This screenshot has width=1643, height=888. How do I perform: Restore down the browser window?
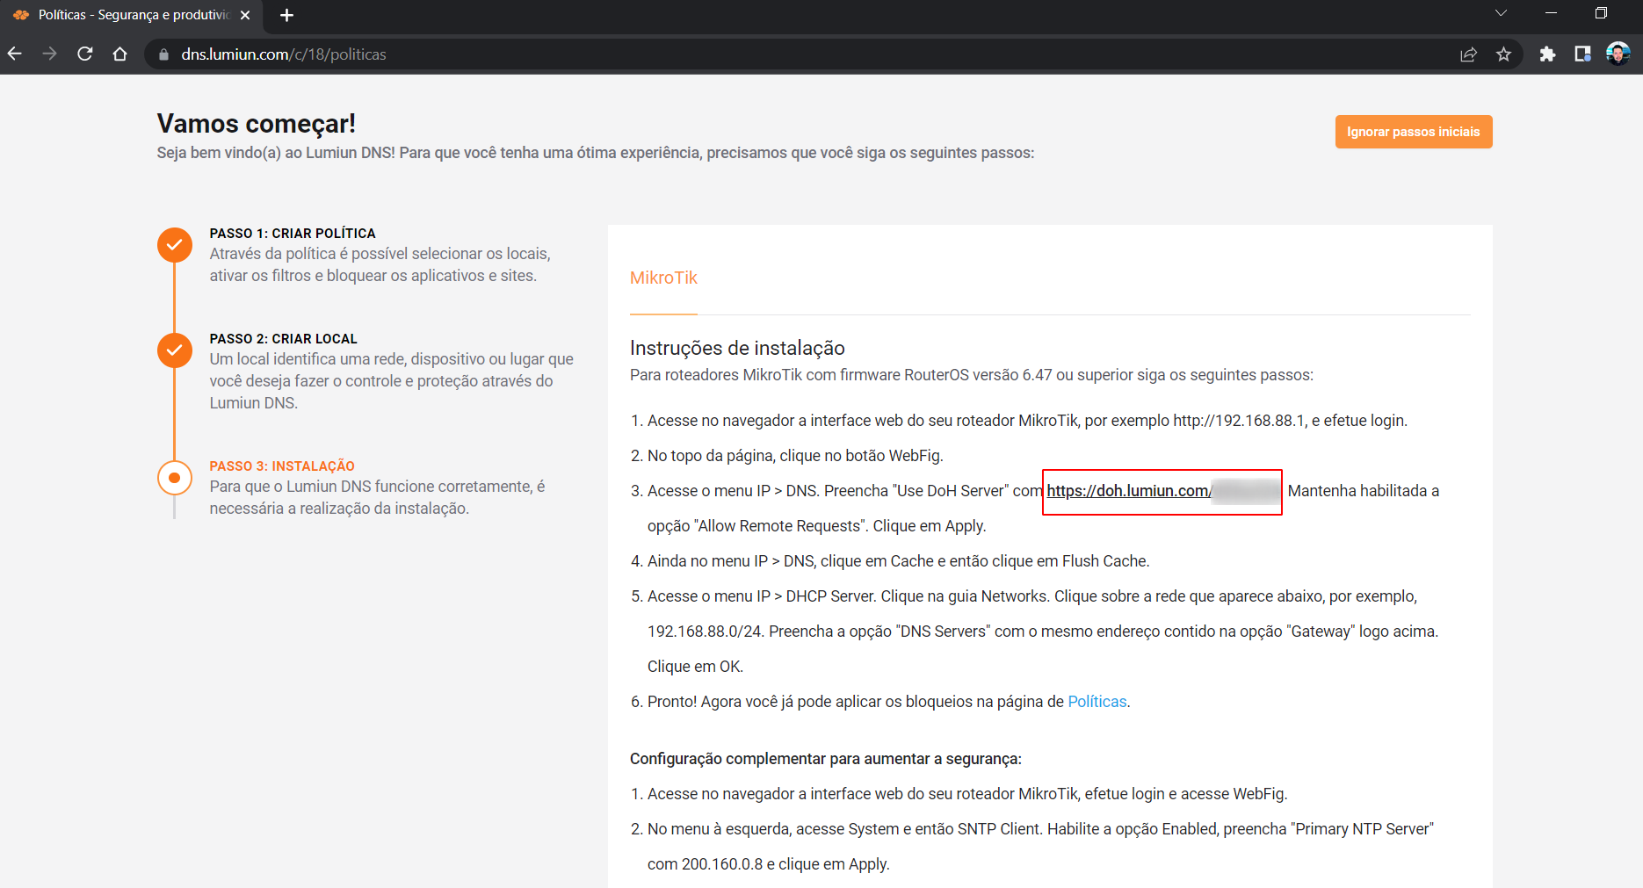pyautogui.click(x=1601, y=13)
